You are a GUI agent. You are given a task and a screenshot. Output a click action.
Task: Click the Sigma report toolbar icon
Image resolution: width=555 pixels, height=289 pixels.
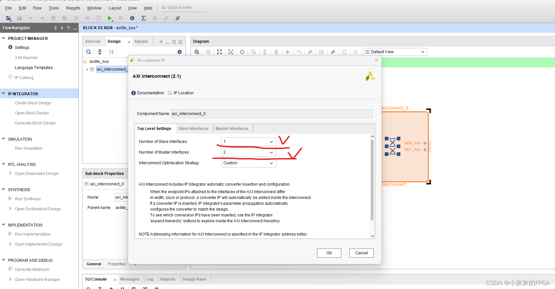[144, 18]
